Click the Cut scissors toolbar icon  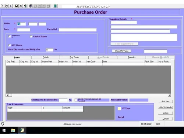[x=11, y=6]
